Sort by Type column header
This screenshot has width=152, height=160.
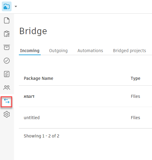click(x=136, y=78)
